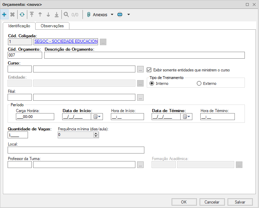Image resolution: width=259 pixels, height=208 pixels.
Task: Click the Descrição do Orçamento text field
Action: tap(144, 55)
